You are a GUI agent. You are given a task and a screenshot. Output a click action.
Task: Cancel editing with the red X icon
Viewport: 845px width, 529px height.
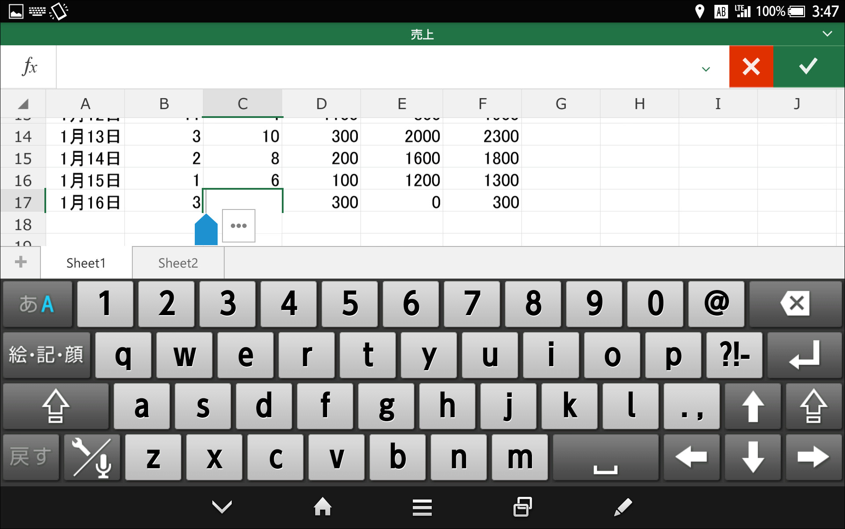tap(751, 66)
